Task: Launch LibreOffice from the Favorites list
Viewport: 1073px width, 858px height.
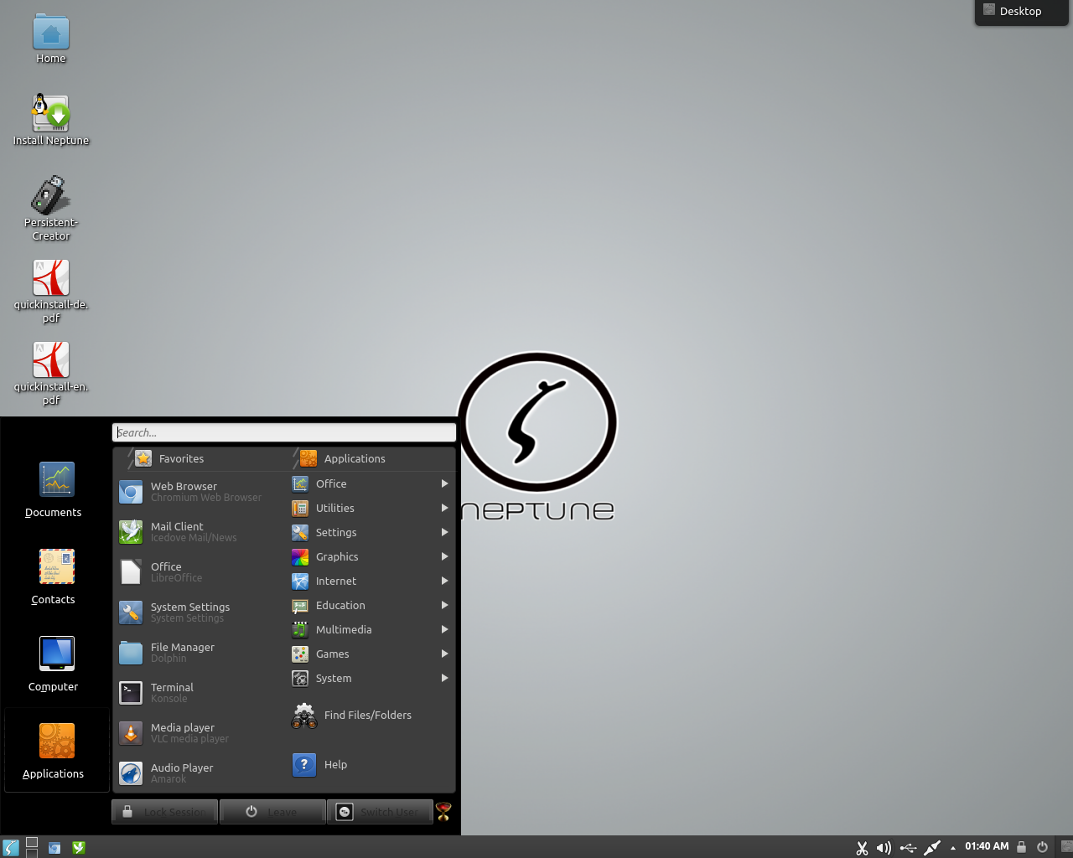Action: [x=200, y=572]
